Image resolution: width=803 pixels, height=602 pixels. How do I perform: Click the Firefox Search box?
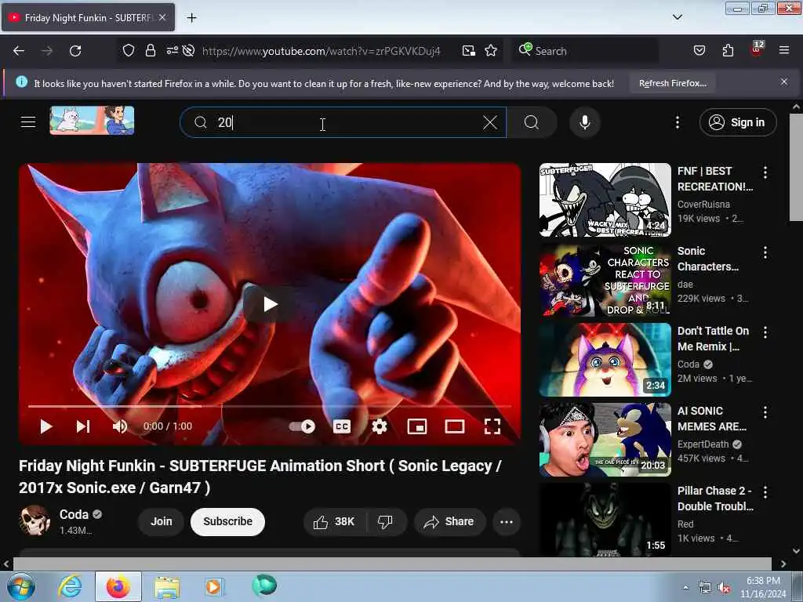point(585,51)
